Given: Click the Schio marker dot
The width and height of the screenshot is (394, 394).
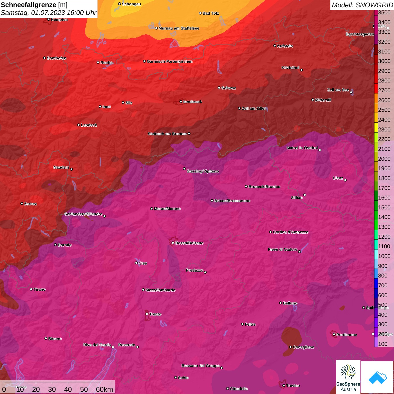Looking at the screenshot, I should pos(176,377).
